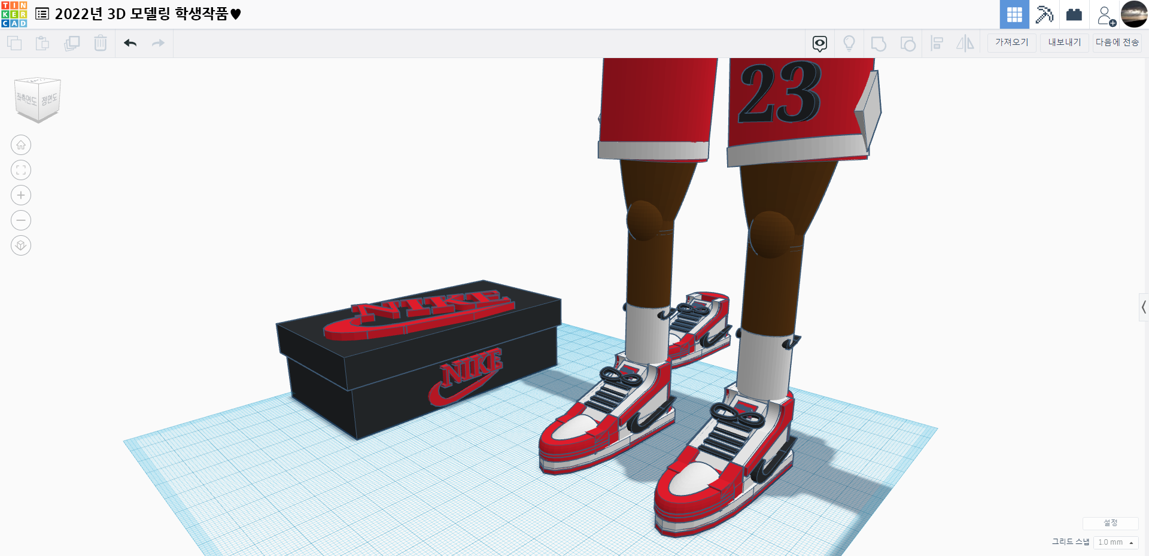This screenshot has width=1149, height=556.
Task: Click the Mirror tool icon
Action: pyautogui.click(x=965, y=43)
